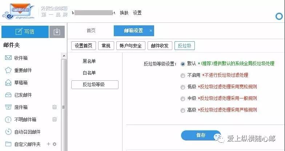Open the 收件箱 inbox folder

pyautogui.click(x=21, y=58)
